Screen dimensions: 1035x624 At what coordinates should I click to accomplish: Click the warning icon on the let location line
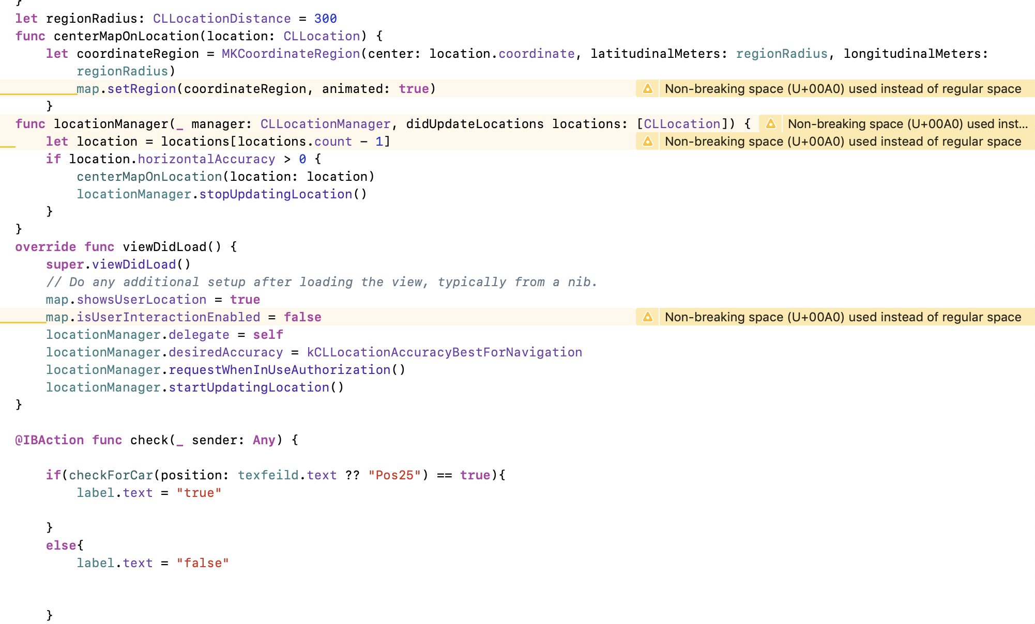pos(647,142)
